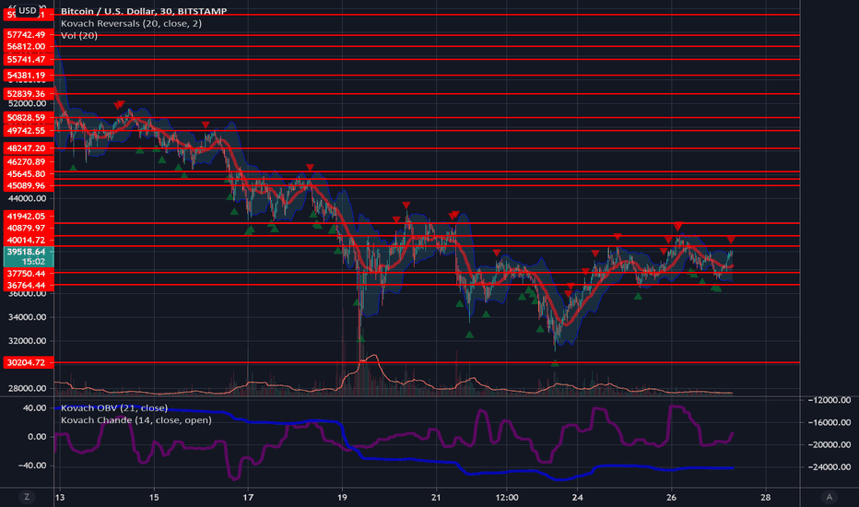Screen dimensions: 859x507
Task: Click date 17 on the time axis
Action: coord(248,498)
